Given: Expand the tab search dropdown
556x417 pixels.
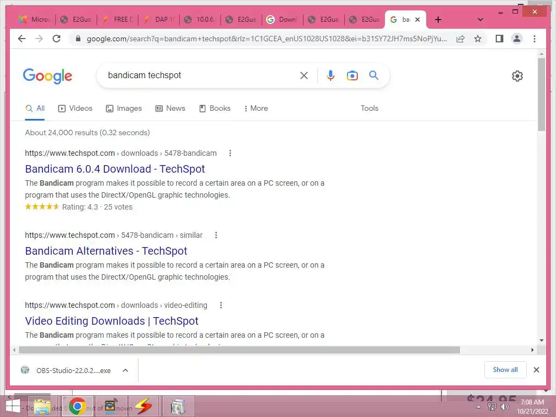Looking at the screenshot, I should [480, 20].
